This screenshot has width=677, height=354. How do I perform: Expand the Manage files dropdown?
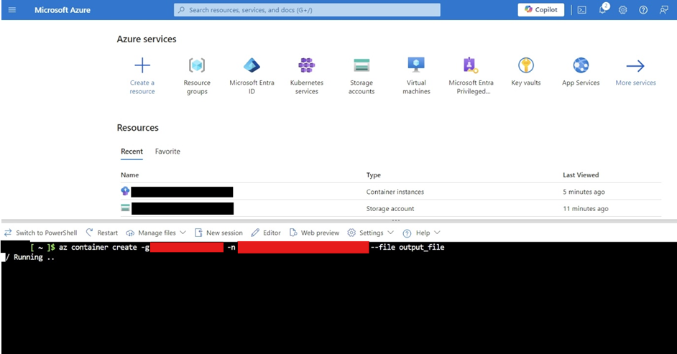coord(156,233)
